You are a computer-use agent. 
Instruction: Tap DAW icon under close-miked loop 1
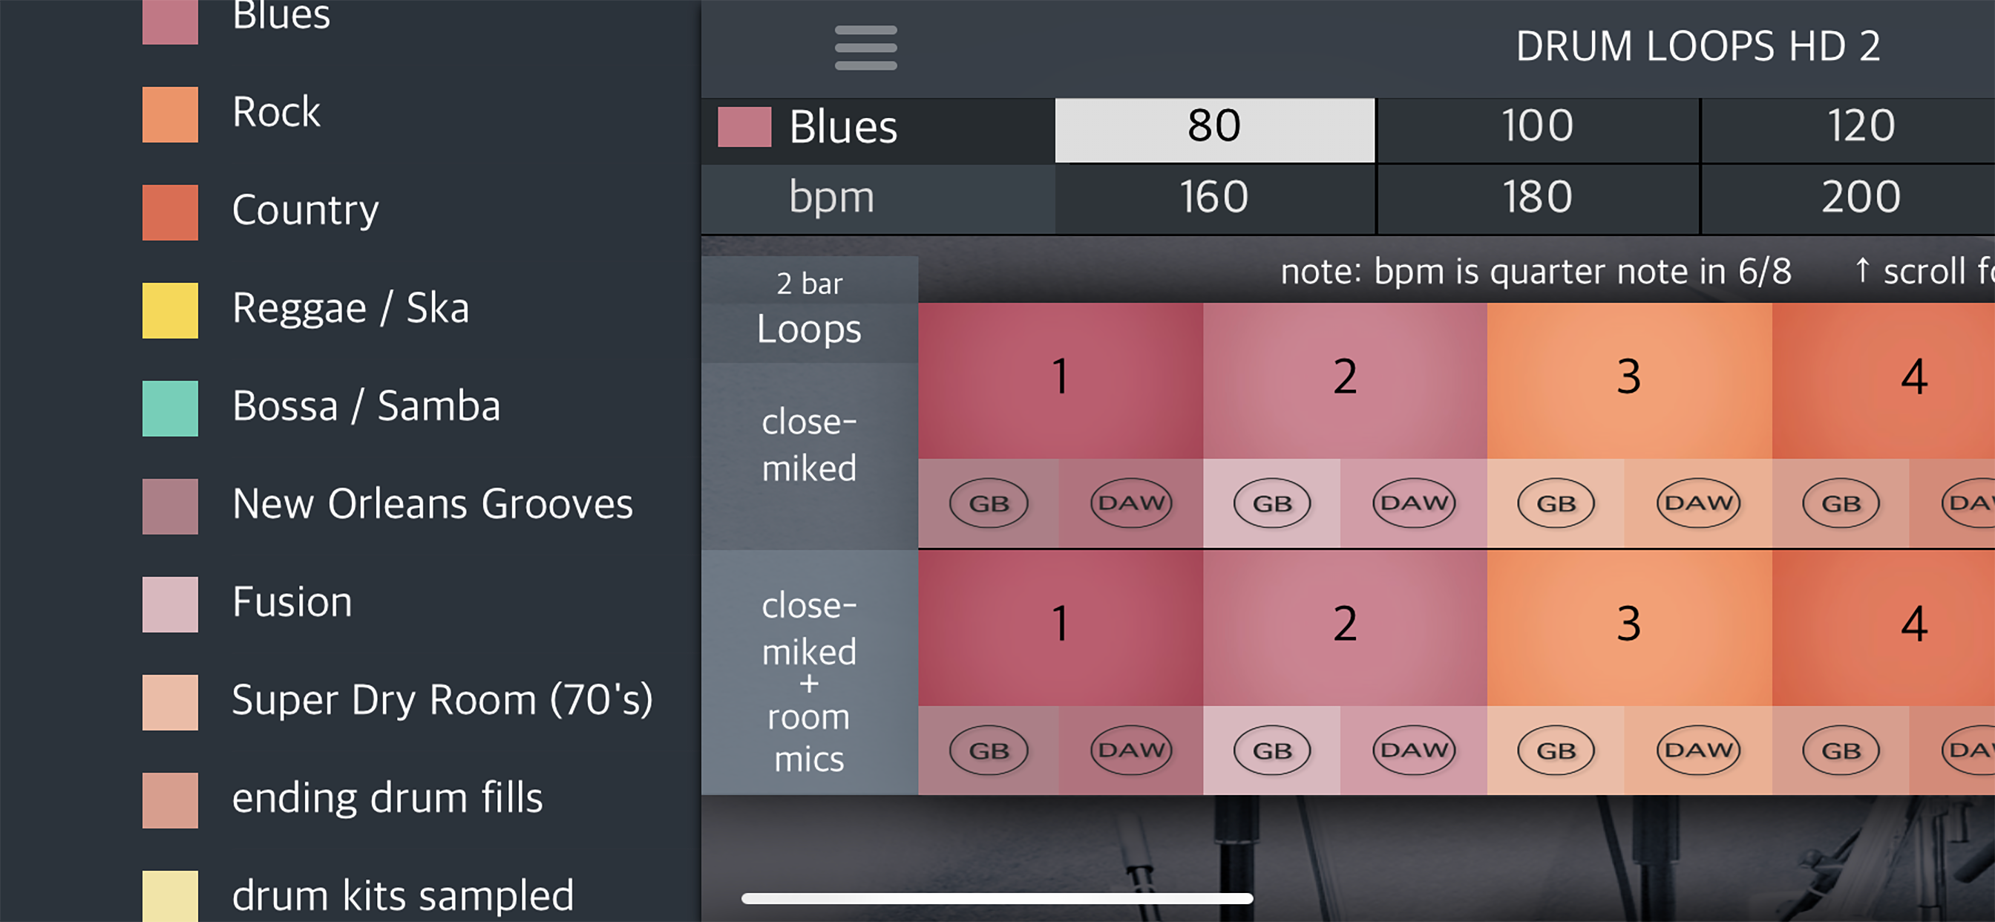point(1130,503)
